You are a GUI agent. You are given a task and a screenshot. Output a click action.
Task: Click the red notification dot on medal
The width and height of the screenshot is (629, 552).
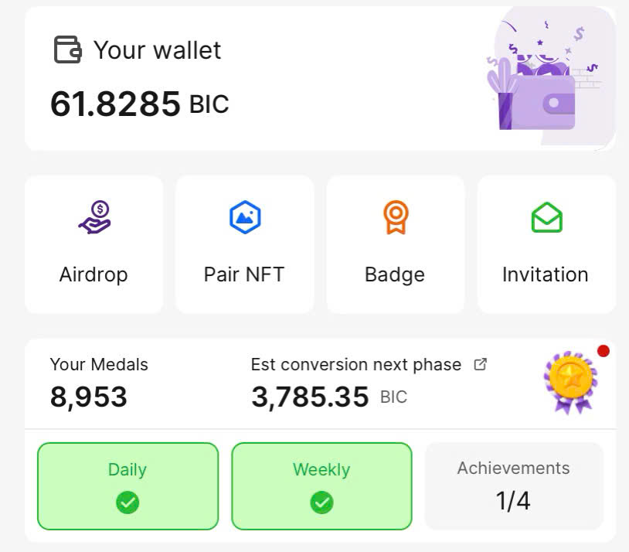[x=603, y=351]
